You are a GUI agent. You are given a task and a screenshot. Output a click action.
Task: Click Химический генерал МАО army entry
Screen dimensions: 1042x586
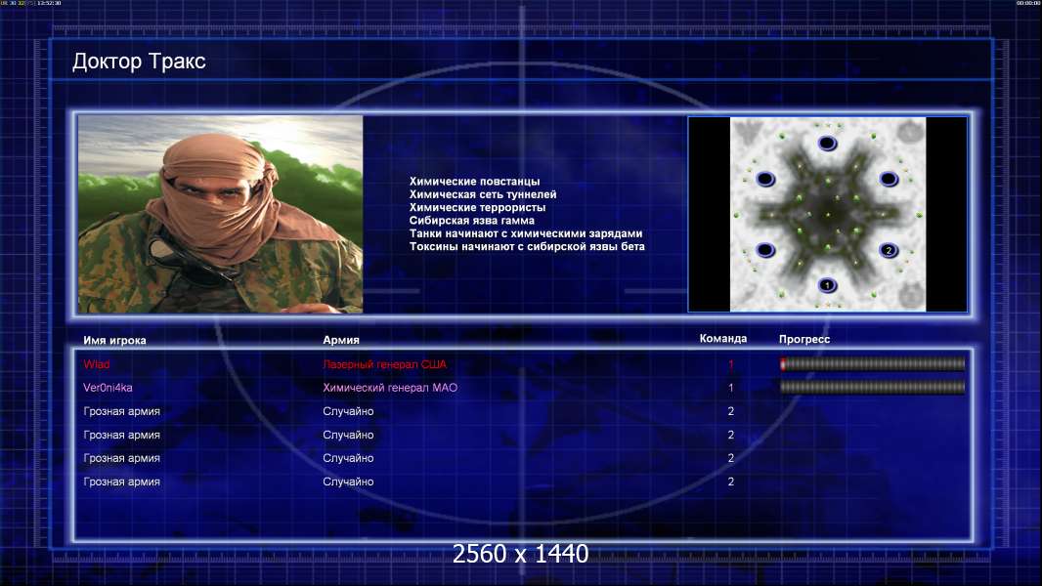coord(390,388)
